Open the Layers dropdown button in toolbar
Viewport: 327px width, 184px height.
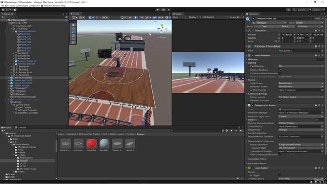[304, 10]
